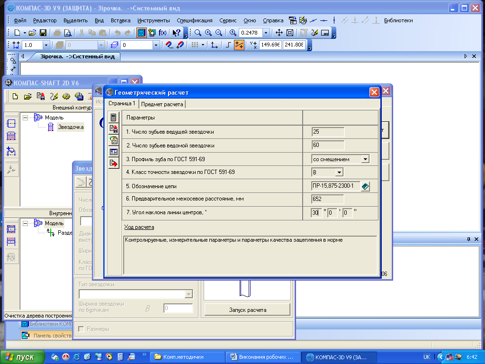
Task: Click the context help arrow-question icon
Action: [x=176, y=33]
